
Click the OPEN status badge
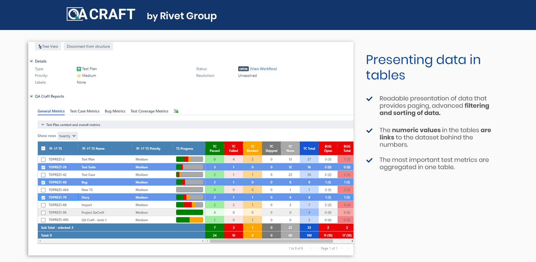pyautogui.click(x=243, y=69)
